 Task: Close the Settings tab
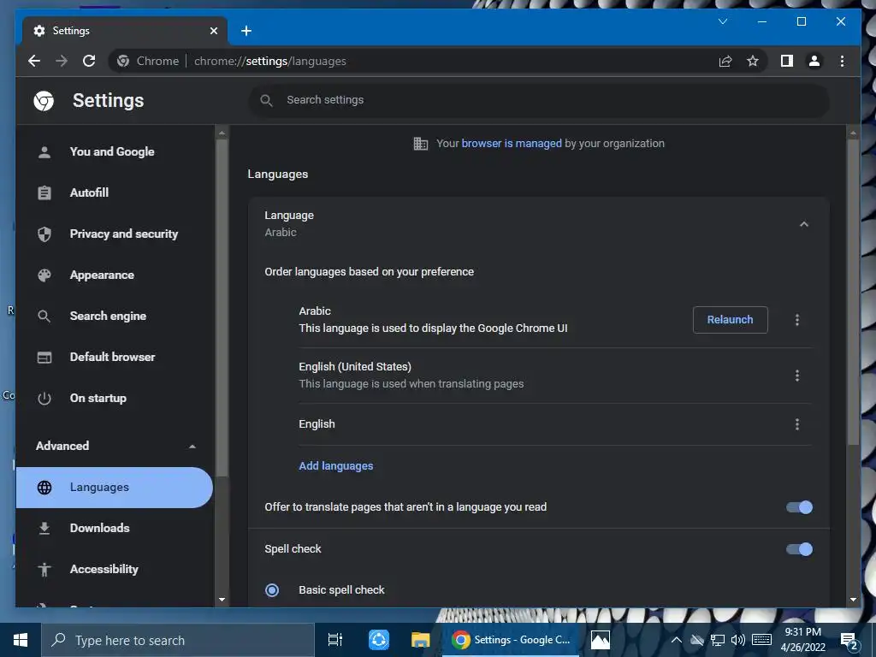(213, 31)
